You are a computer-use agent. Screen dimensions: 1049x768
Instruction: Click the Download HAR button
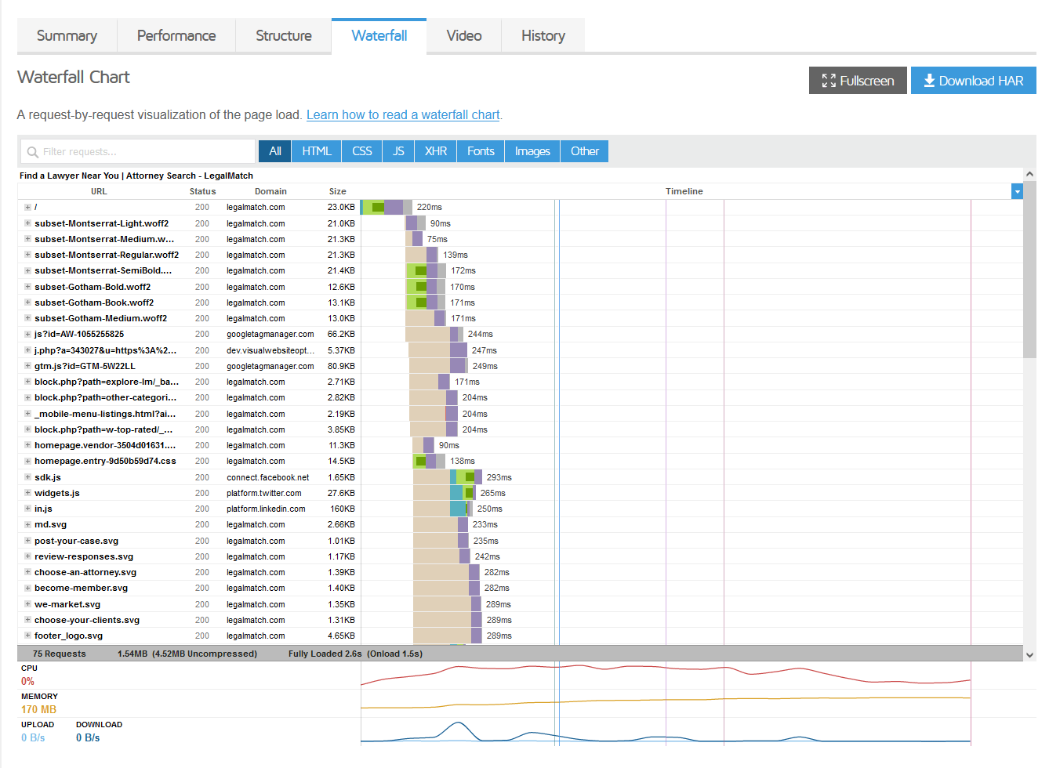point(973,80)
